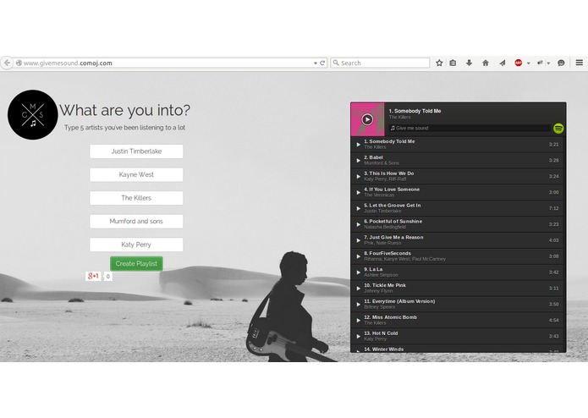Click the green Create Playlist button
The image size is (588, 418).
tap(136, 263)
